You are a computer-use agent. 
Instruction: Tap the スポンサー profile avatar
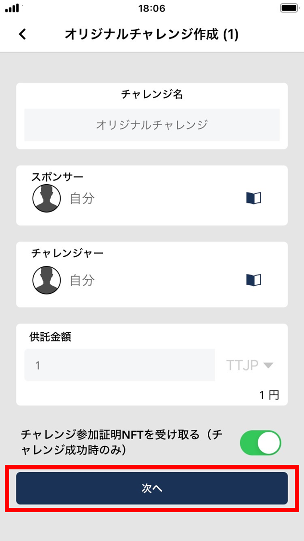point(47,198)
